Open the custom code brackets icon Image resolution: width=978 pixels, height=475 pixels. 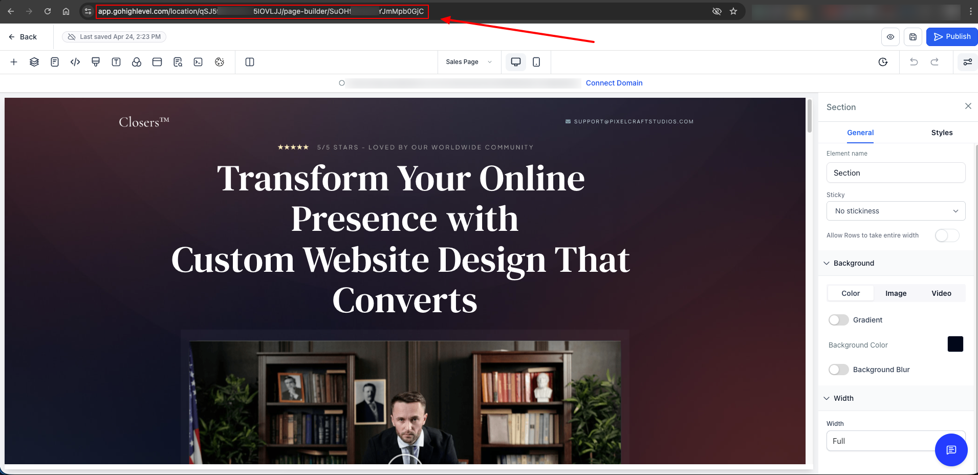pyautogui.click(x=75, y=62)
